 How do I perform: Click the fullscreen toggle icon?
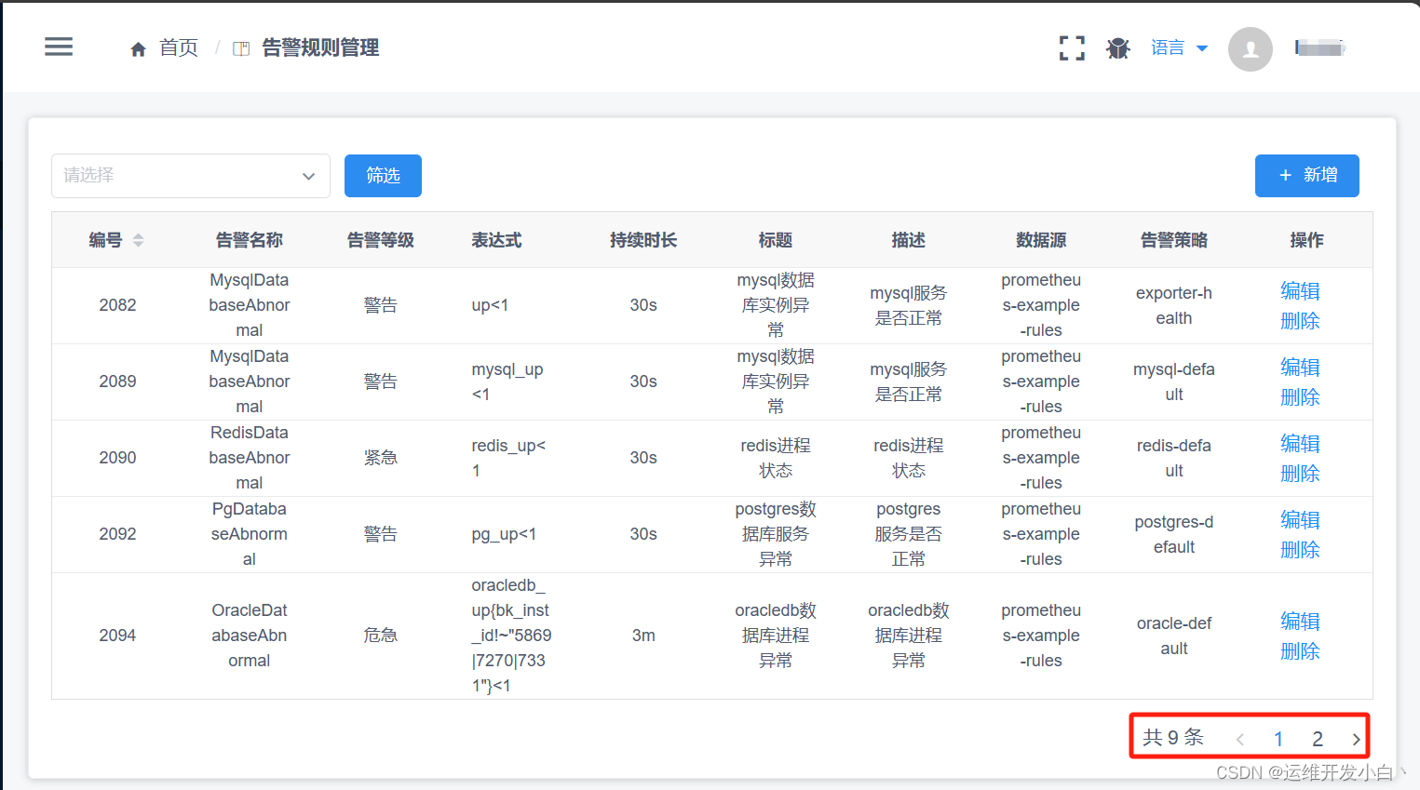[x=1072, y=48]
